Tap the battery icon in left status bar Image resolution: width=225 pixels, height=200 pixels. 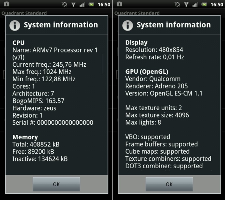[91, 4]
